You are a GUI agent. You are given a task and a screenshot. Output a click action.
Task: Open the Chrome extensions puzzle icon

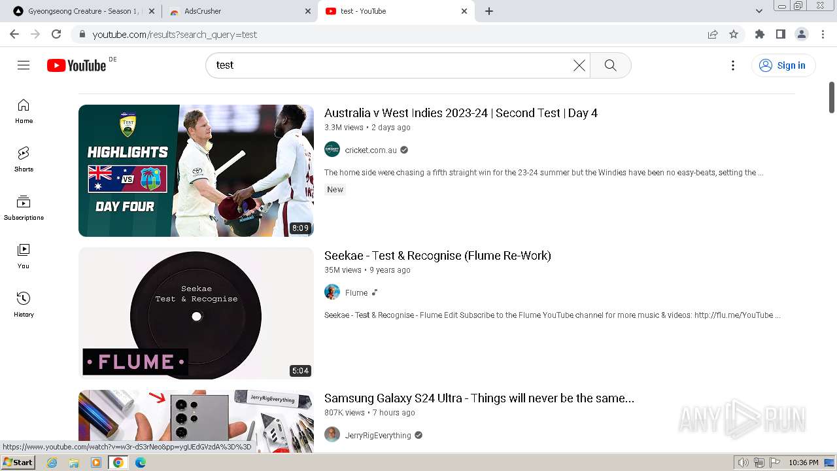pos(759,34)
